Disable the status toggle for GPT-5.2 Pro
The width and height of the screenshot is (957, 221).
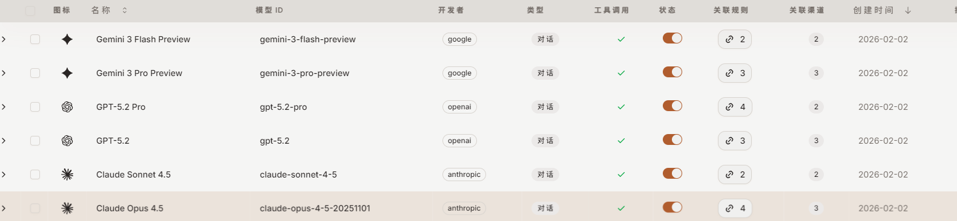click(x=673, y=106)
